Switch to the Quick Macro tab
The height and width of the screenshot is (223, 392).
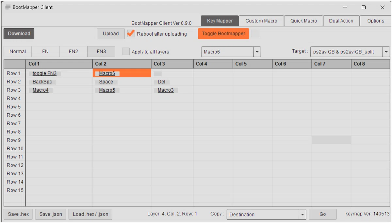[x=303, y=21]
